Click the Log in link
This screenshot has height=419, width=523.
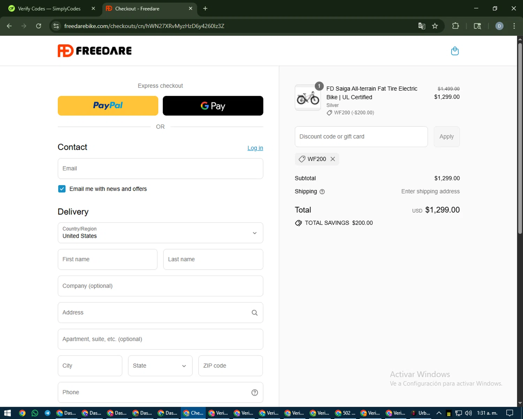255,148
